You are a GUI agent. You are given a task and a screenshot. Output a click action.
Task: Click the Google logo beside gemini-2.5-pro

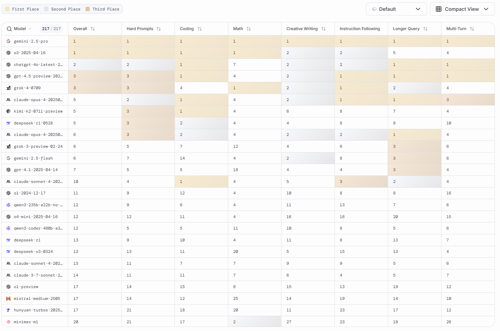[8, 41]
